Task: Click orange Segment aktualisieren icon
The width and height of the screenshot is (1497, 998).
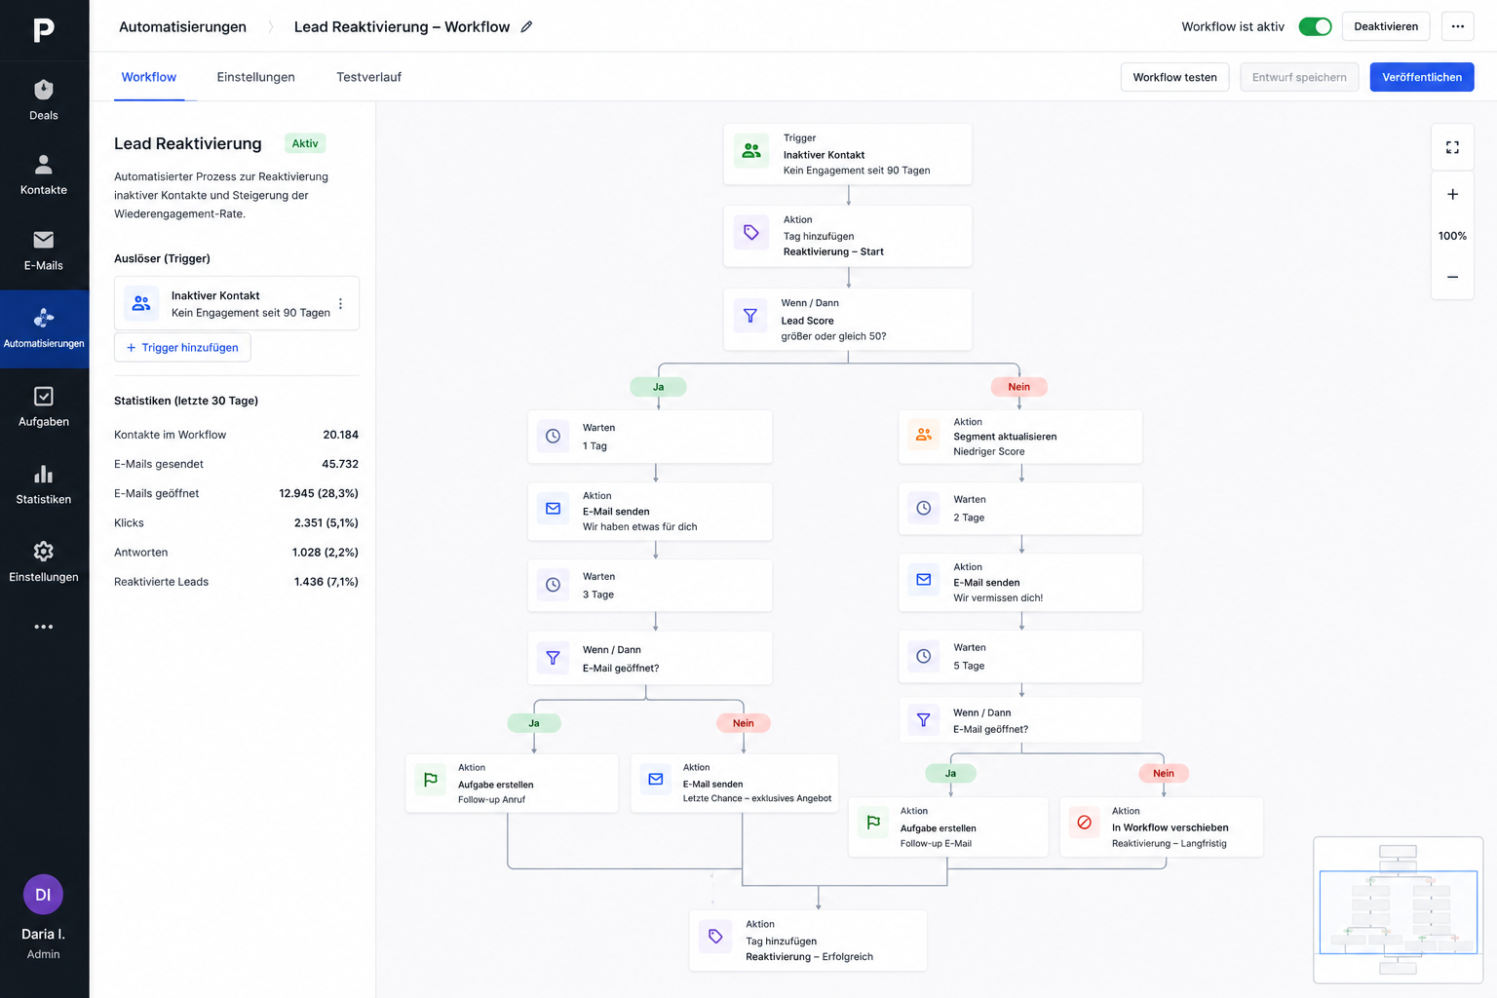Action: (x=924, y=435)
